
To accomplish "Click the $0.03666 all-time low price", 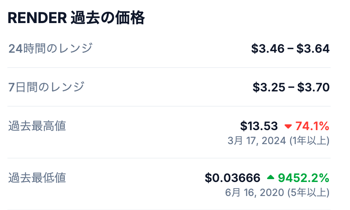I will [x=233, y=178].
